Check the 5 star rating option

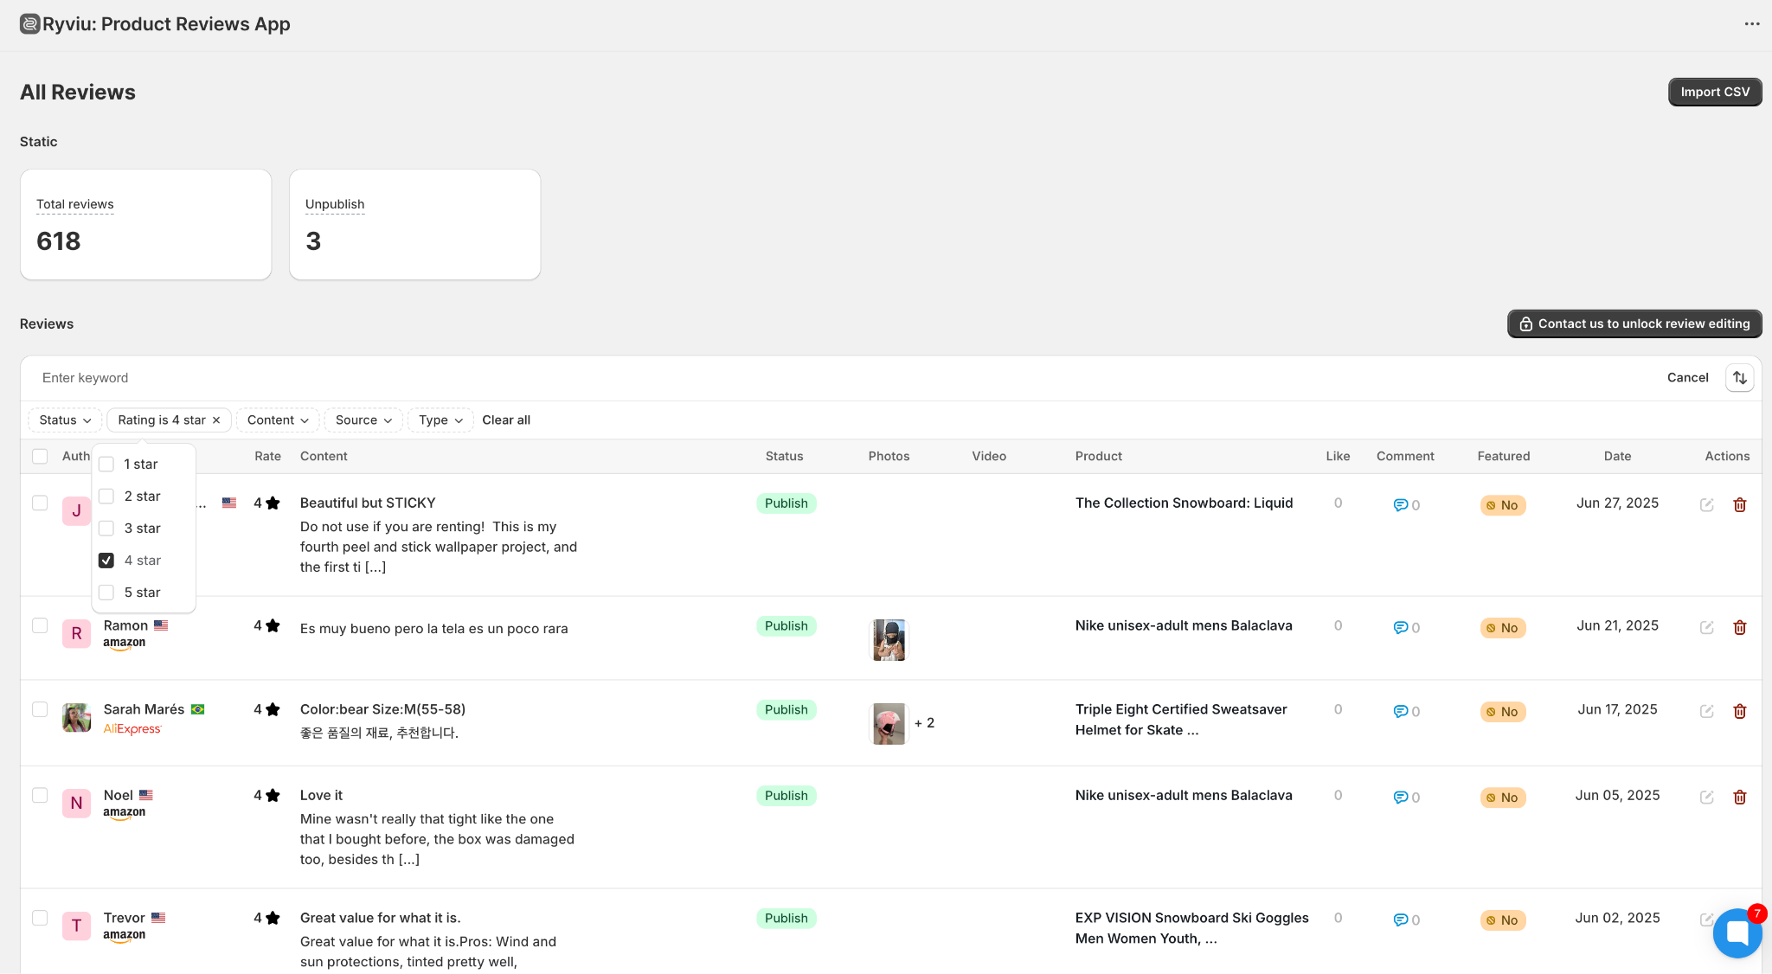[106, 593]
